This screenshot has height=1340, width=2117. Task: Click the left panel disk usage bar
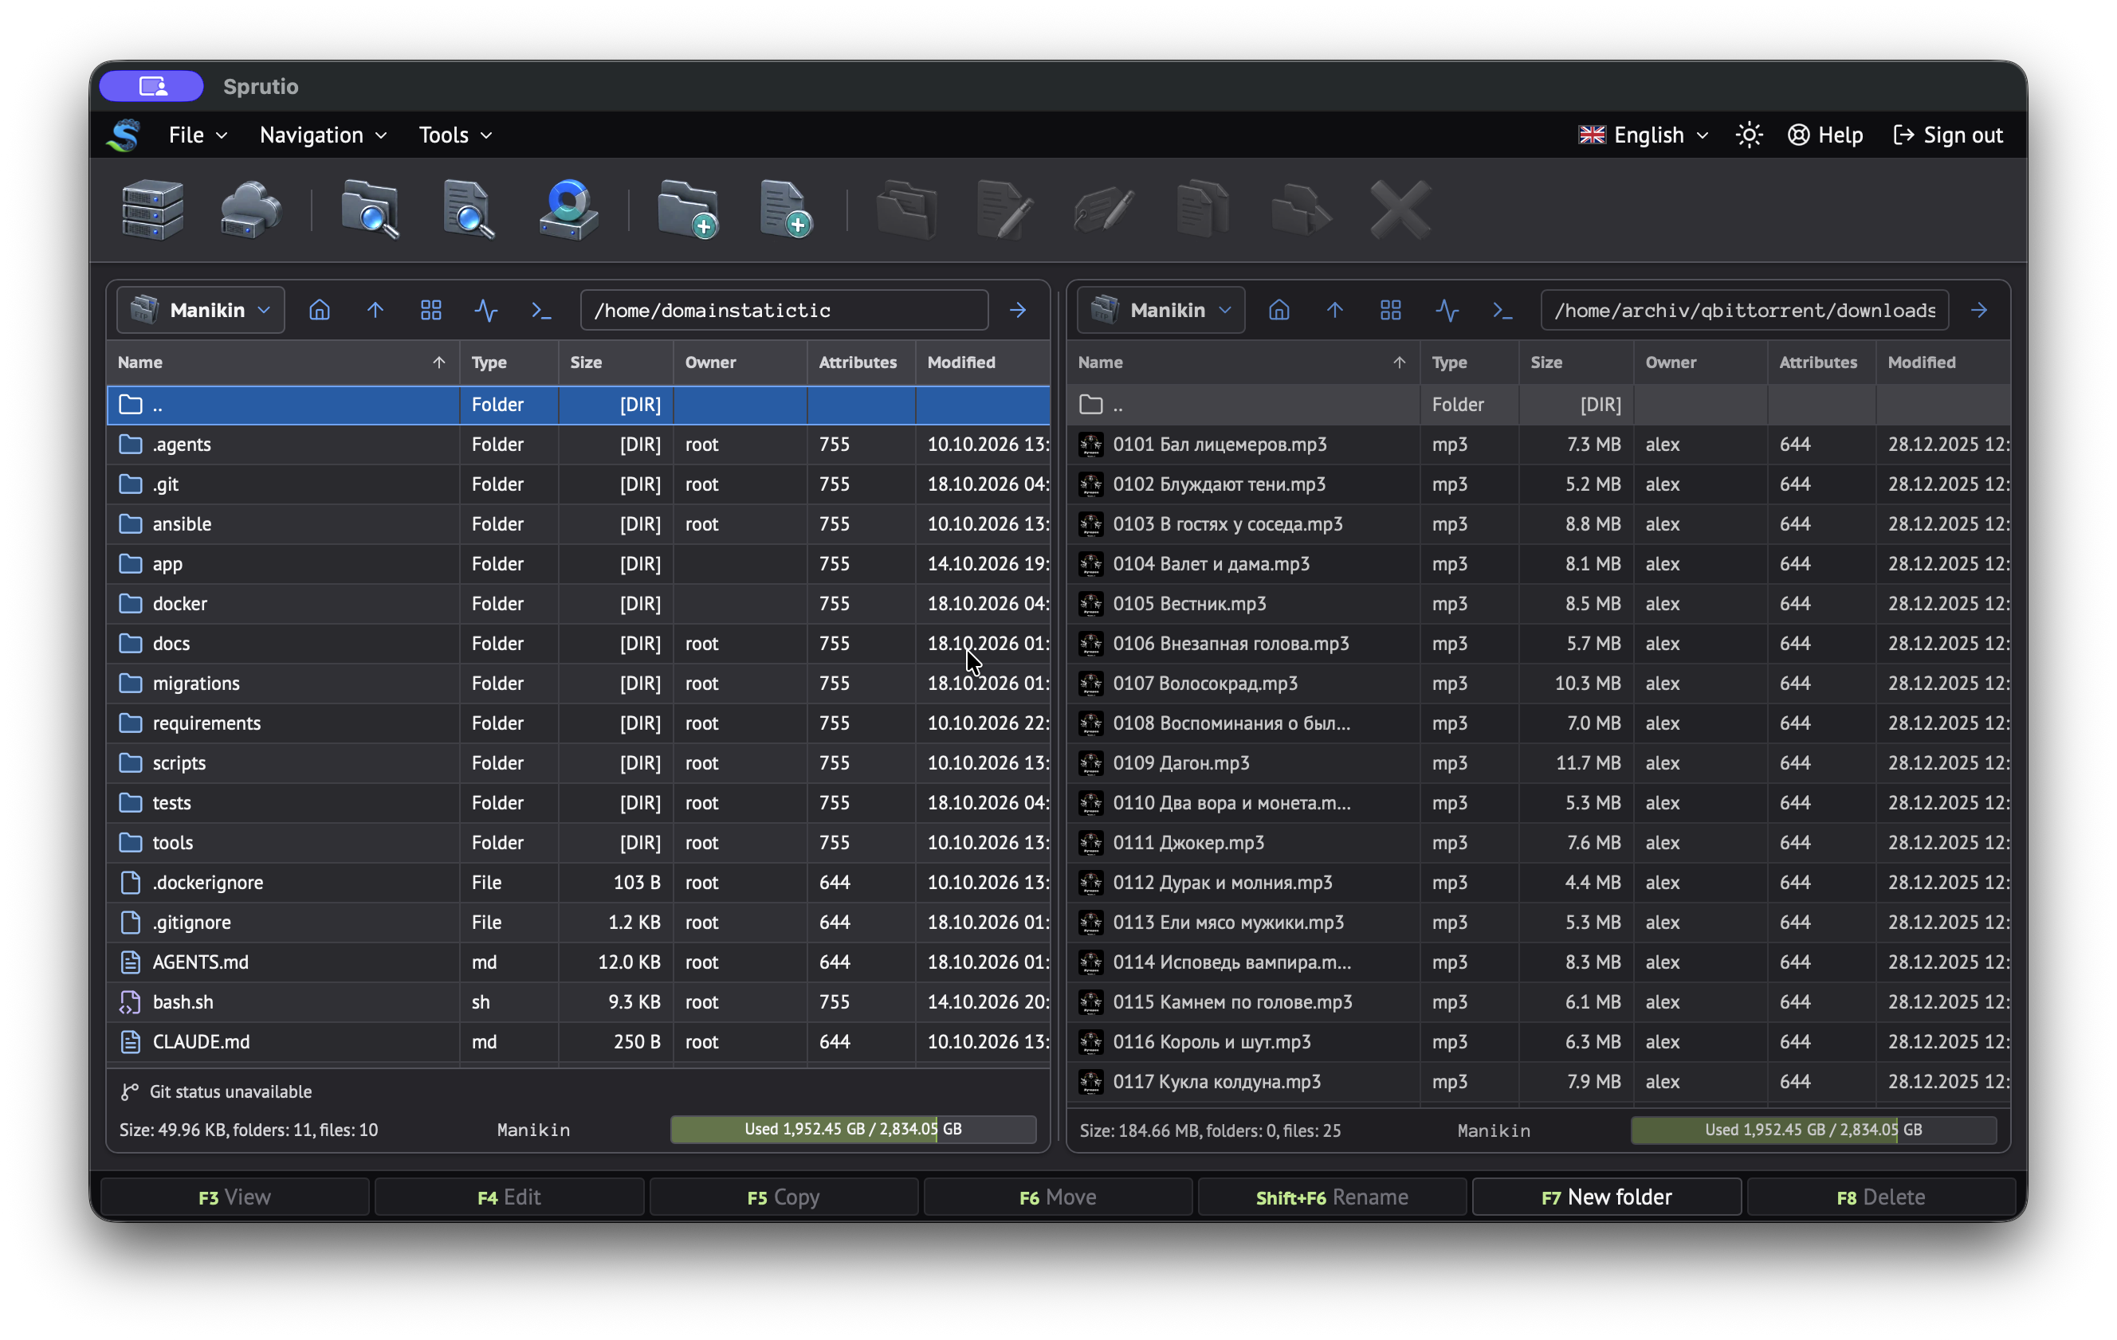[853, 1129]
